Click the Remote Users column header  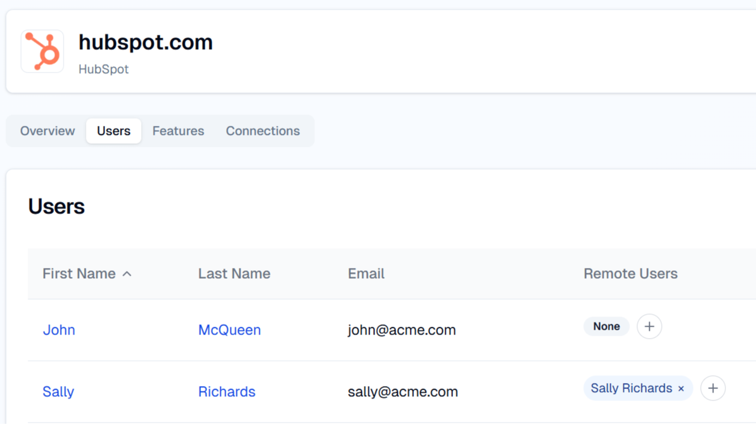tap(631, 274)
